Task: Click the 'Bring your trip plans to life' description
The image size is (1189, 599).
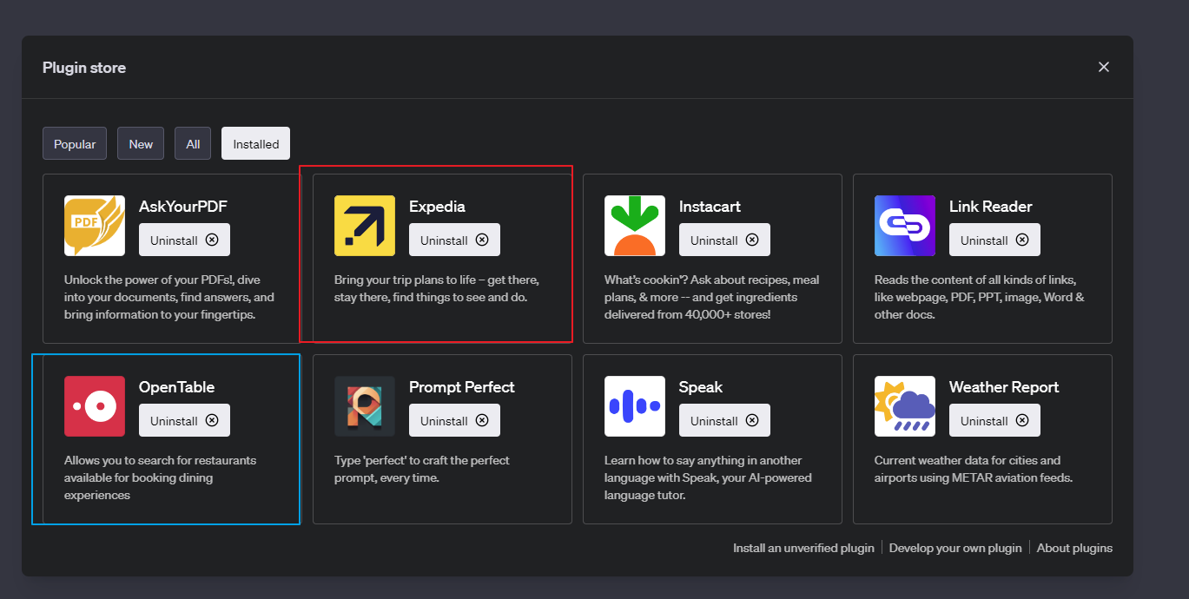Action: [x=437, y=288]
